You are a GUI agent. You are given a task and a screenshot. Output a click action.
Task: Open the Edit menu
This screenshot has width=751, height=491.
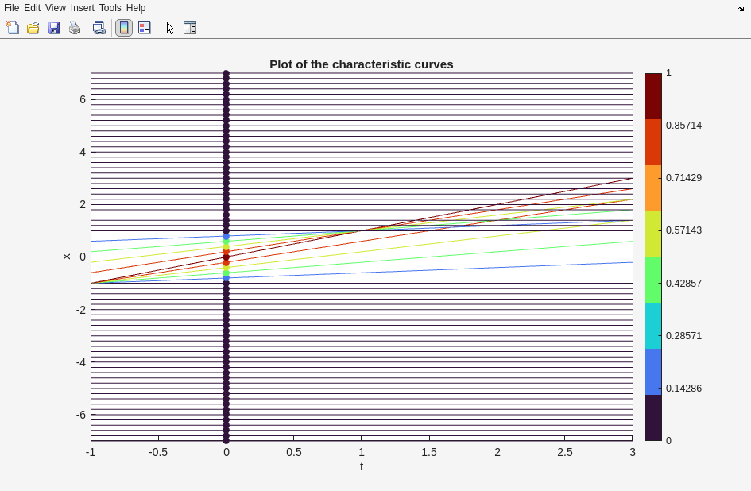(x=32, y=8)
